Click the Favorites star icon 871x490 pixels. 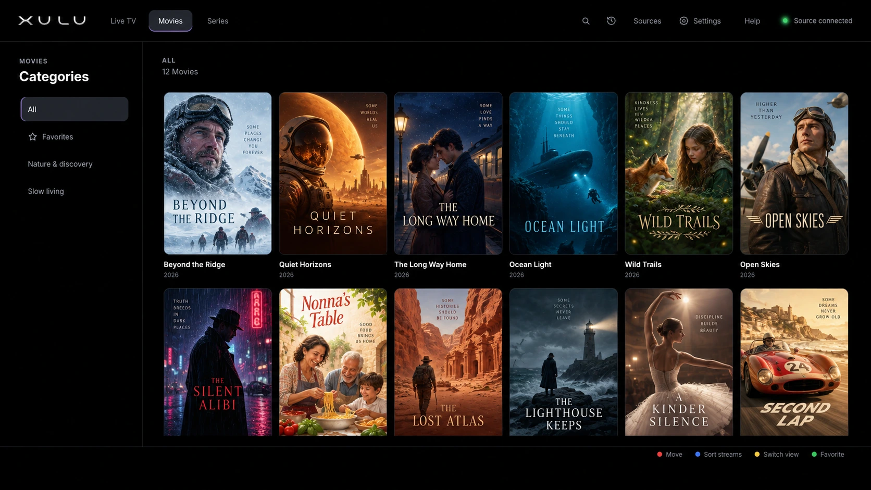pyautogui.click(x=33, y=136)
